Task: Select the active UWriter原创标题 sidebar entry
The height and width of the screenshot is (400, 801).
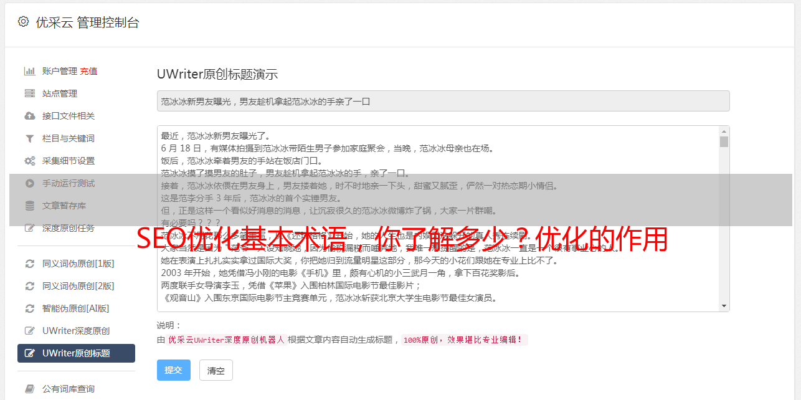Action: point(76,353)
